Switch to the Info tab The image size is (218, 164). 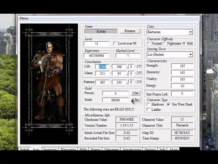162,149
